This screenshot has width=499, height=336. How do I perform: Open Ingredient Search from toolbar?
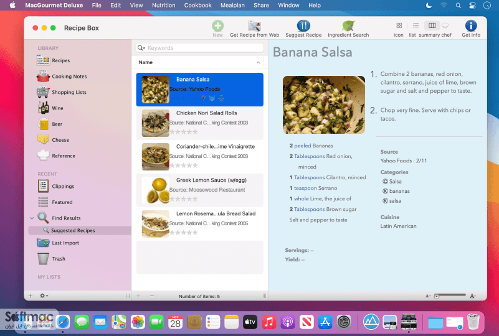[348, 26]
